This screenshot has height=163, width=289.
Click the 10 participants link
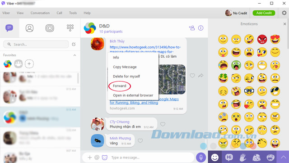(111, 32)
